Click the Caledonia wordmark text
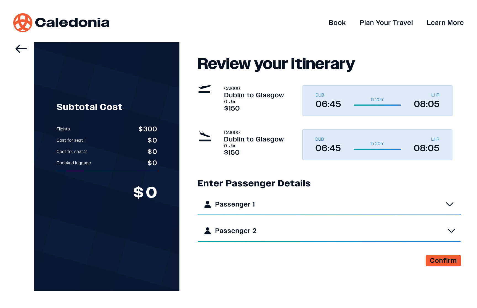This screenshot has width=477, height=308. 72,23
